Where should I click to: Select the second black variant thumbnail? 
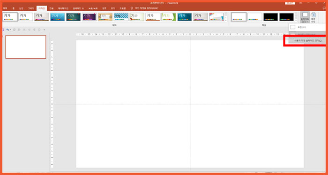click(287, 17)
